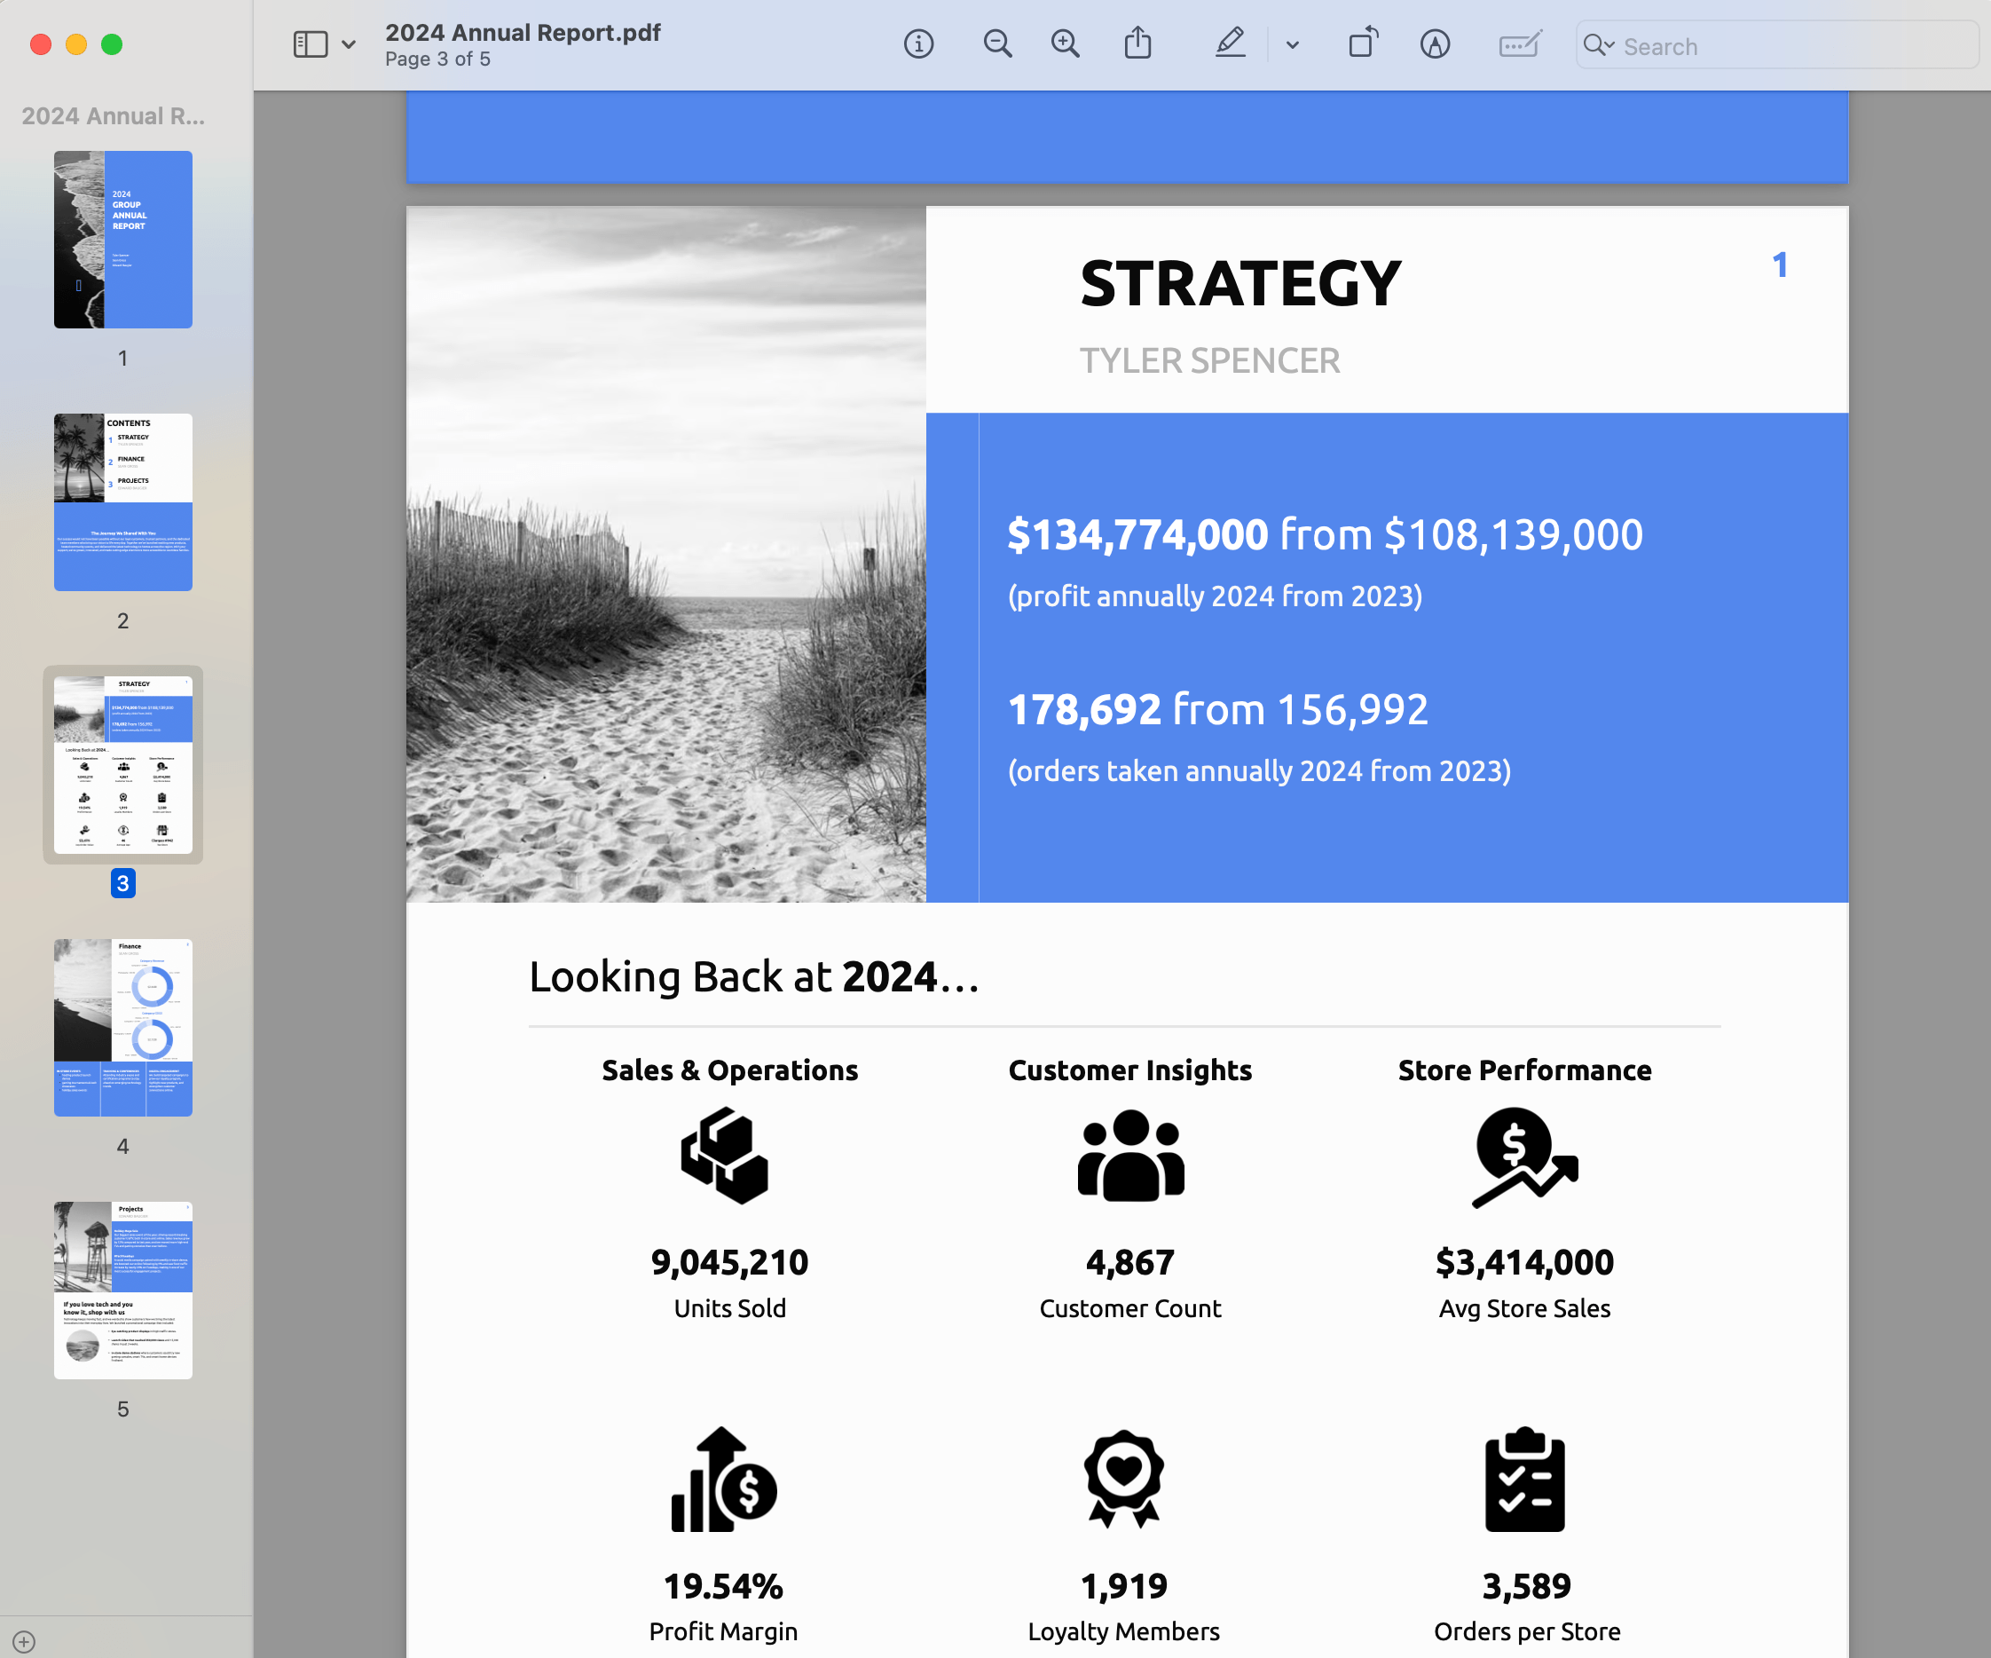Toggle the sidebar view button
Viewport: 1991px width, 1658px height.
(310, 44)
